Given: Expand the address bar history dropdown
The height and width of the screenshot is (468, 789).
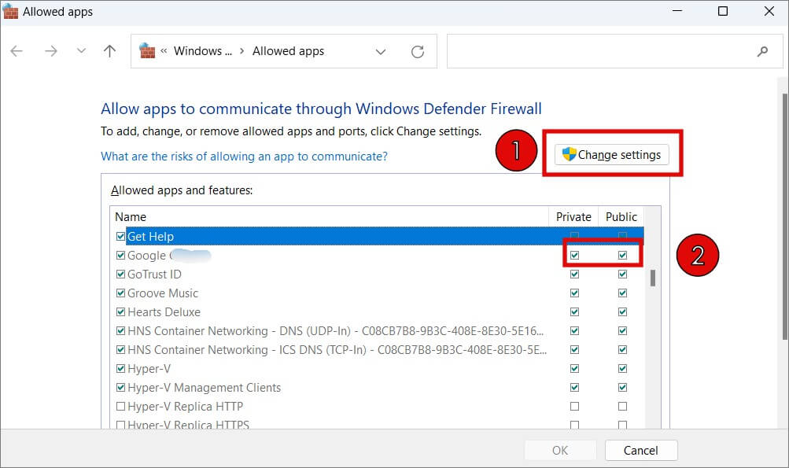Looking at the screenshot, I should pos(381,51).
